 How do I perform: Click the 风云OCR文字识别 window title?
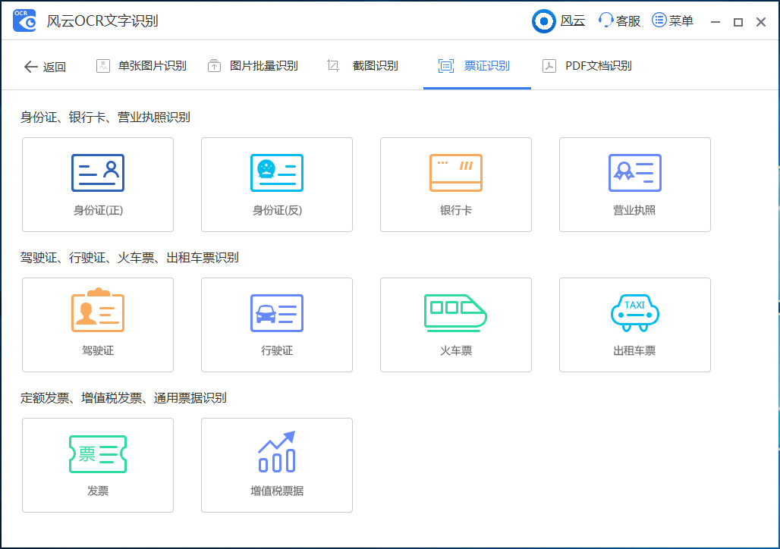102,21
